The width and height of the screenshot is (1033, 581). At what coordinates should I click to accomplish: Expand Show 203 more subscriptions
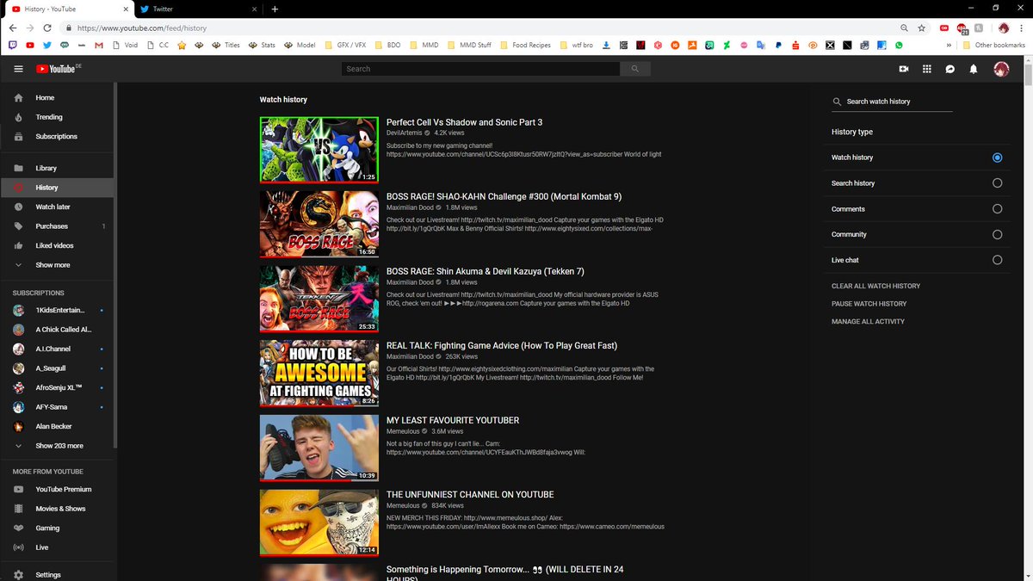click(x=57, y=446)
